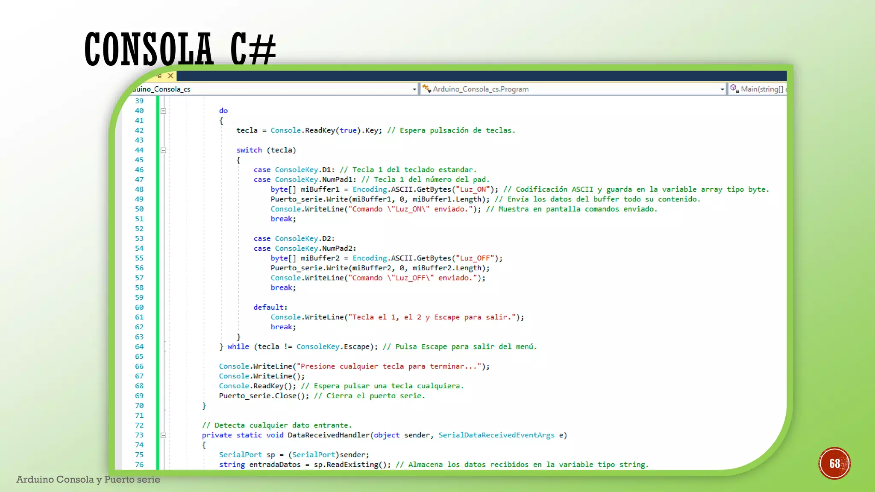The image size is (875, 492).
Task: Click ConsoleKey.Escape in the while condition
Action: (332, 347)
